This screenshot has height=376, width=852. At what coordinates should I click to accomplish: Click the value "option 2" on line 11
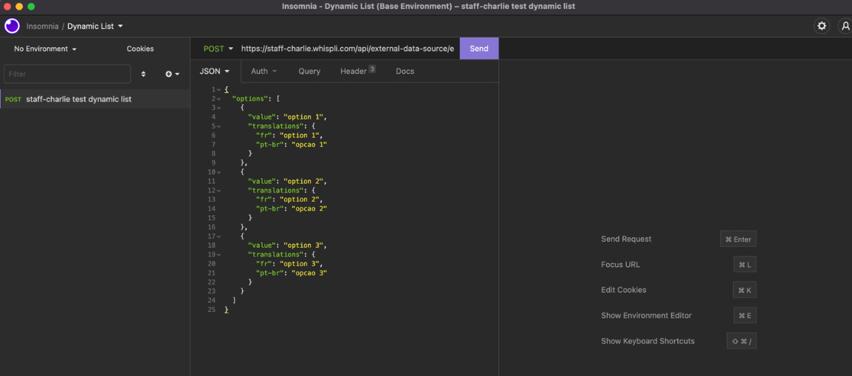tap(303, 181)
